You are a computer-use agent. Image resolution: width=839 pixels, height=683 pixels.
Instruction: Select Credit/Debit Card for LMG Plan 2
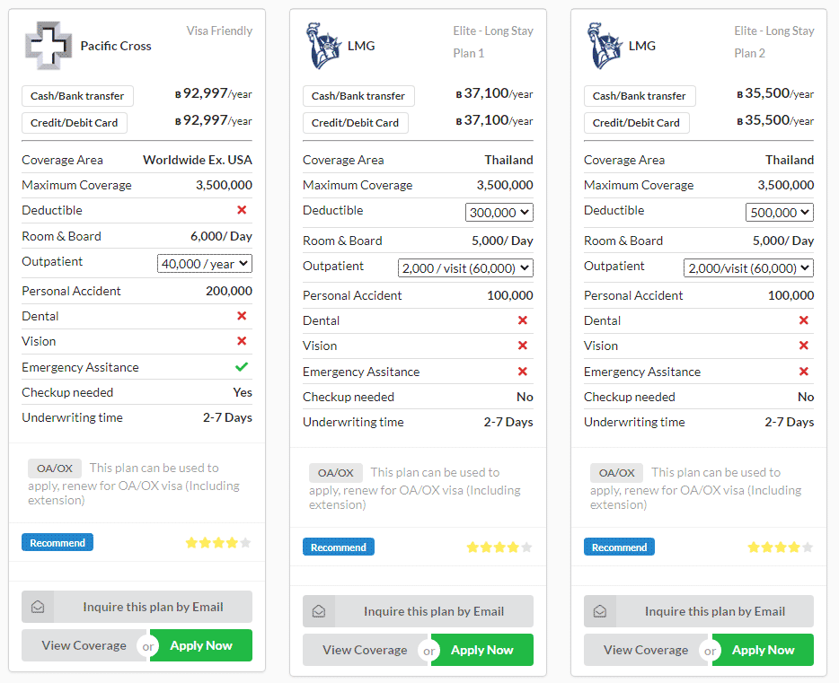pos(636,123)
